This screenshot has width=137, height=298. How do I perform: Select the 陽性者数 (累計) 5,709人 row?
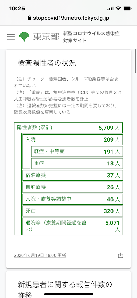68,128
